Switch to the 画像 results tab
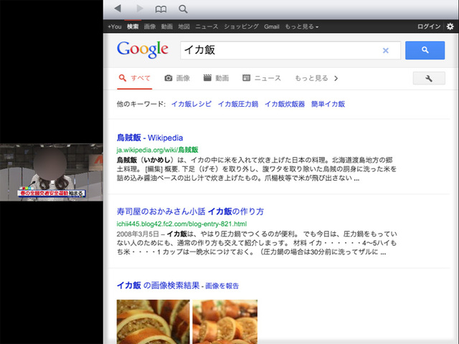The image size is (459, 344). pos(177,78)
